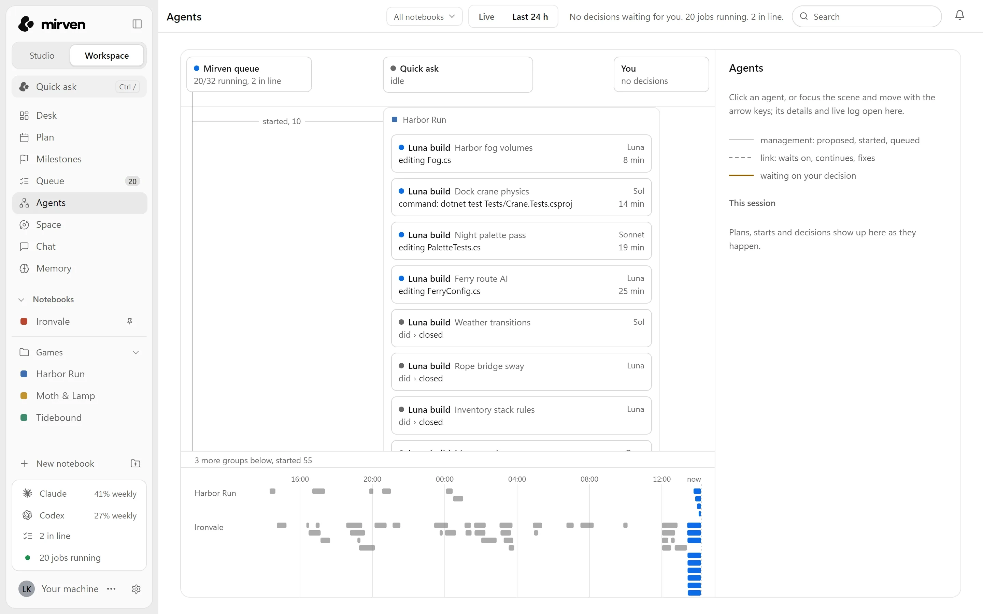Open the Luna build Harbor fog volumes card
983x614 pixels.
[521, 153]
